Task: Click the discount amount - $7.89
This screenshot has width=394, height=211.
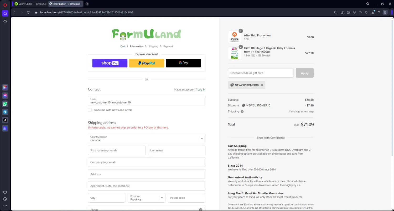Action: pyautogui.click(x=309, y=105)
